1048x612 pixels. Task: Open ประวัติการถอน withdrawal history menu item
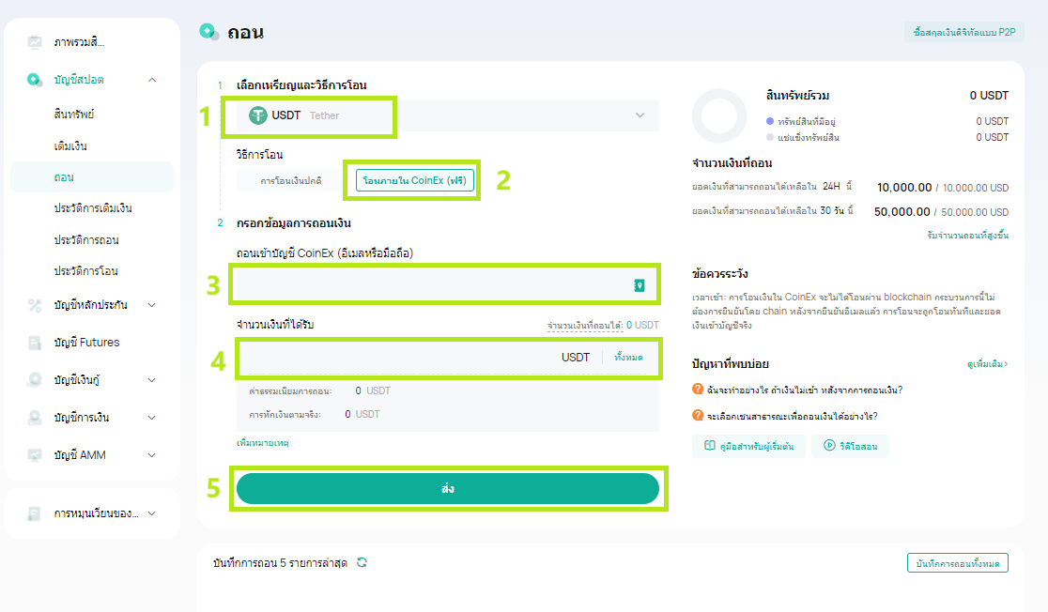tap(86, 240)
